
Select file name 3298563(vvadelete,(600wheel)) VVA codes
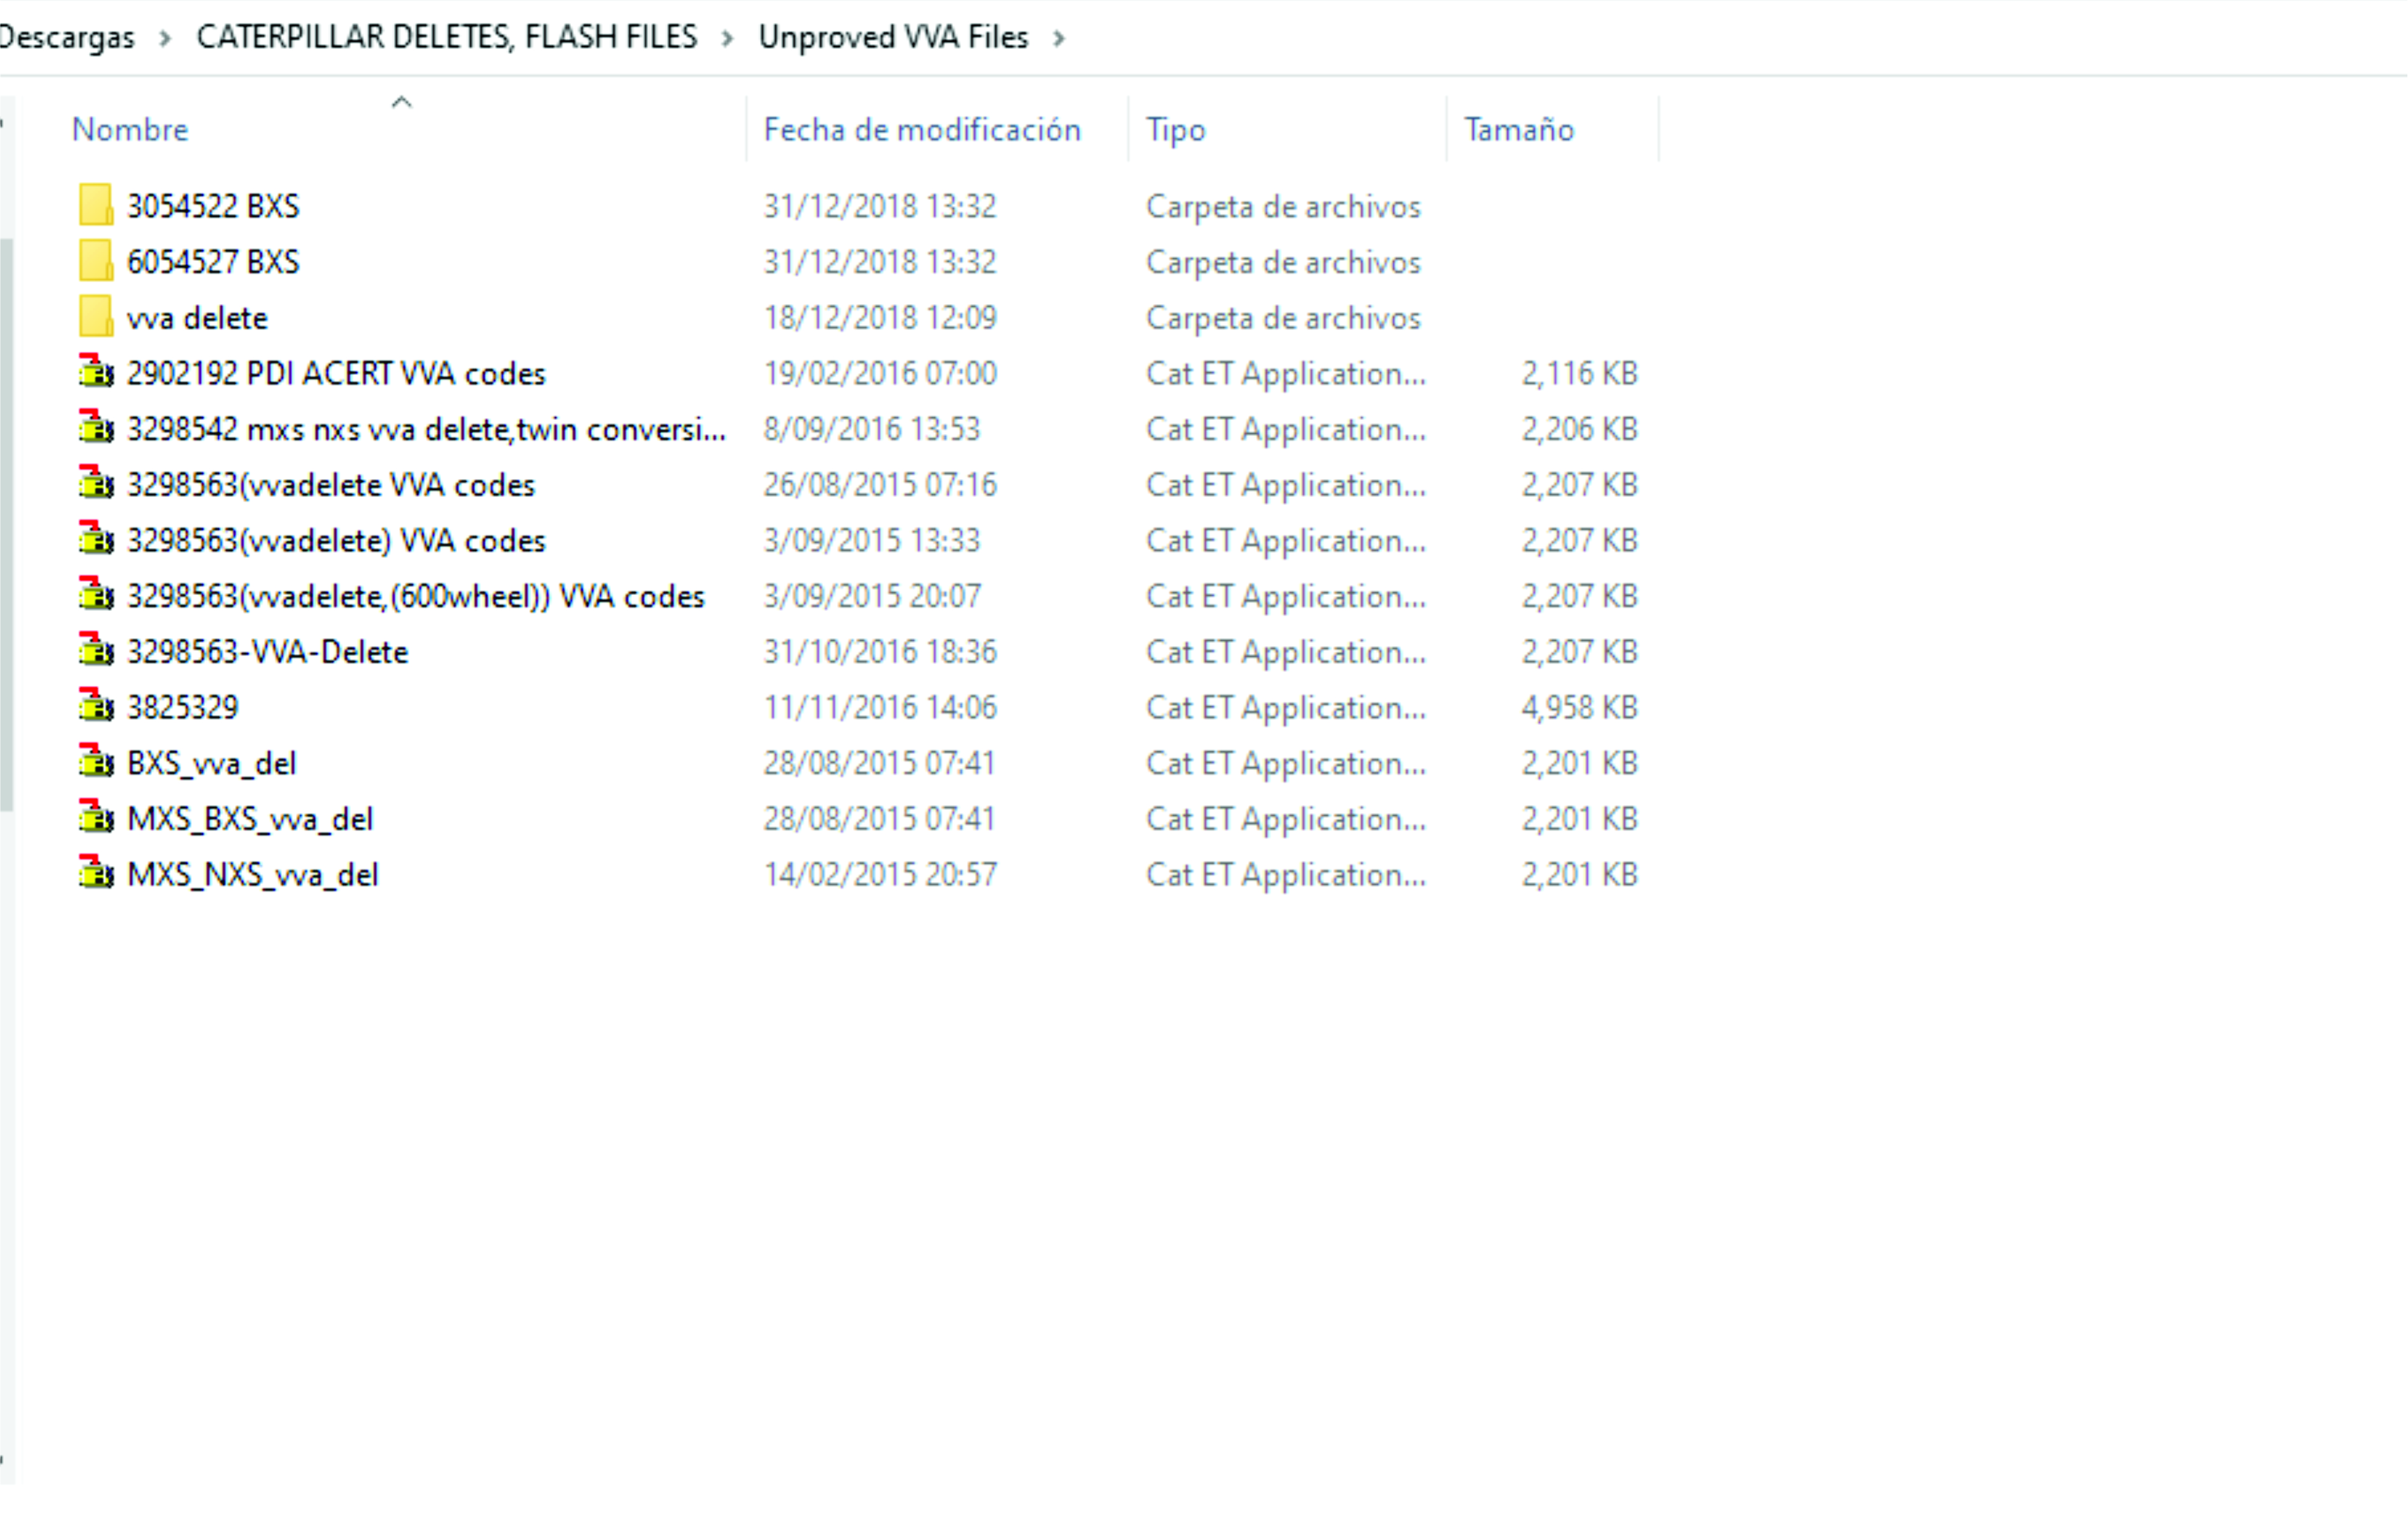point(416,596)
